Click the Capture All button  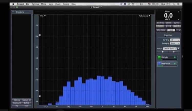click(x=26, y=100)
